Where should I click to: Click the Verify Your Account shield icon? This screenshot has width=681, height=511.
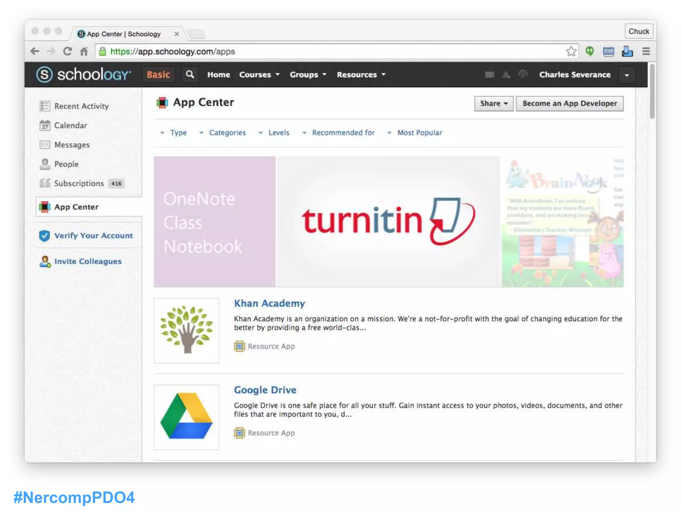click(45, 236)
